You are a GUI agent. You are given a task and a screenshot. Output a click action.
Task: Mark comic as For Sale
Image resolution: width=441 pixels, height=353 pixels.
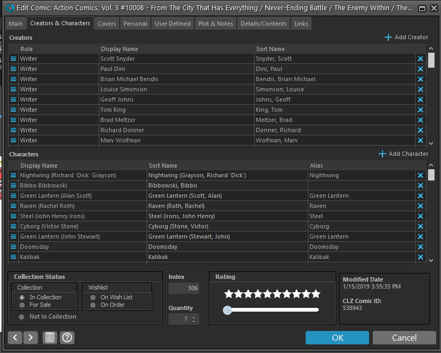(22, 305)
